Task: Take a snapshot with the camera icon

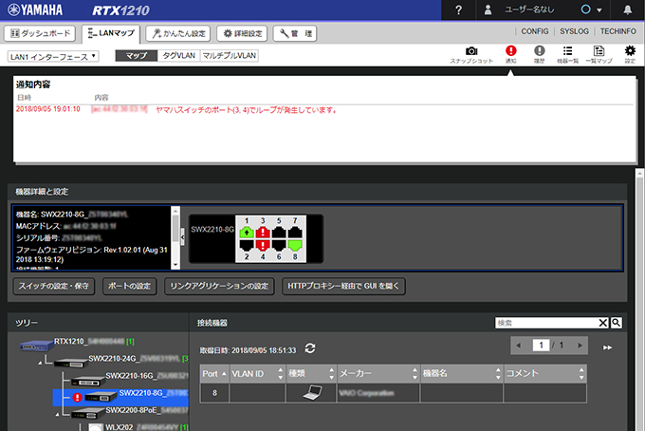Action: (471, 55)
